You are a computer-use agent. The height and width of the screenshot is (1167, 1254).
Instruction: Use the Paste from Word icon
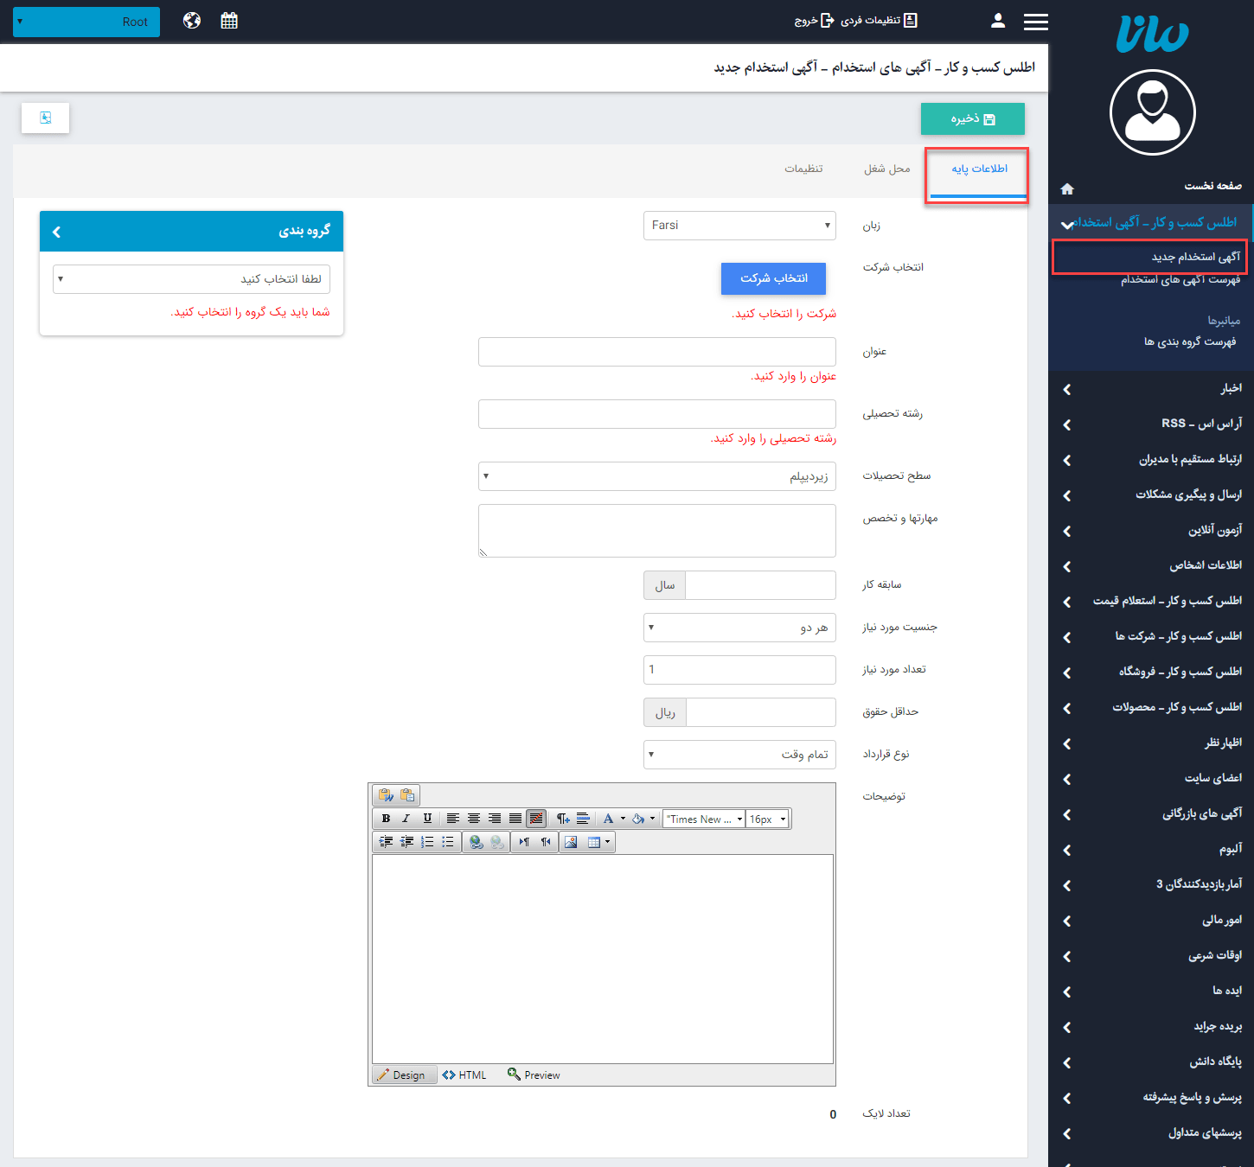[387, 795]
